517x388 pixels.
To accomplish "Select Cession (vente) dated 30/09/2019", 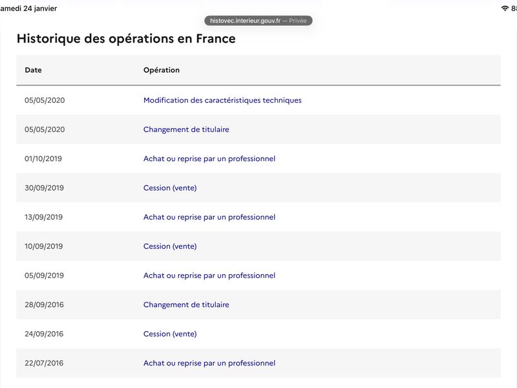I will coord(170,188).
